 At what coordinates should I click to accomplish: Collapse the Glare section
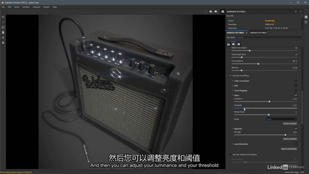pos(233,95)
